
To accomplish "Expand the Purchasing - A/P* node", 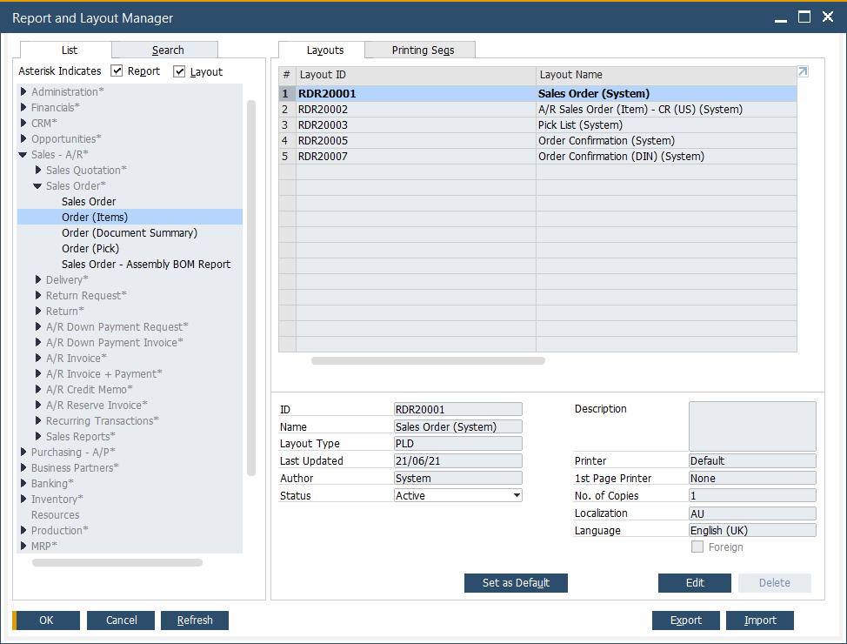I will point(23,452).
